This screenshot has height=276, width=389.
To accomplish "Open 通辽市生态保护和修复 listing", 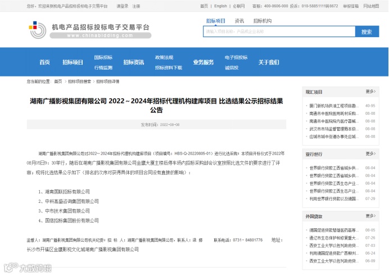I will coord(334,238).
